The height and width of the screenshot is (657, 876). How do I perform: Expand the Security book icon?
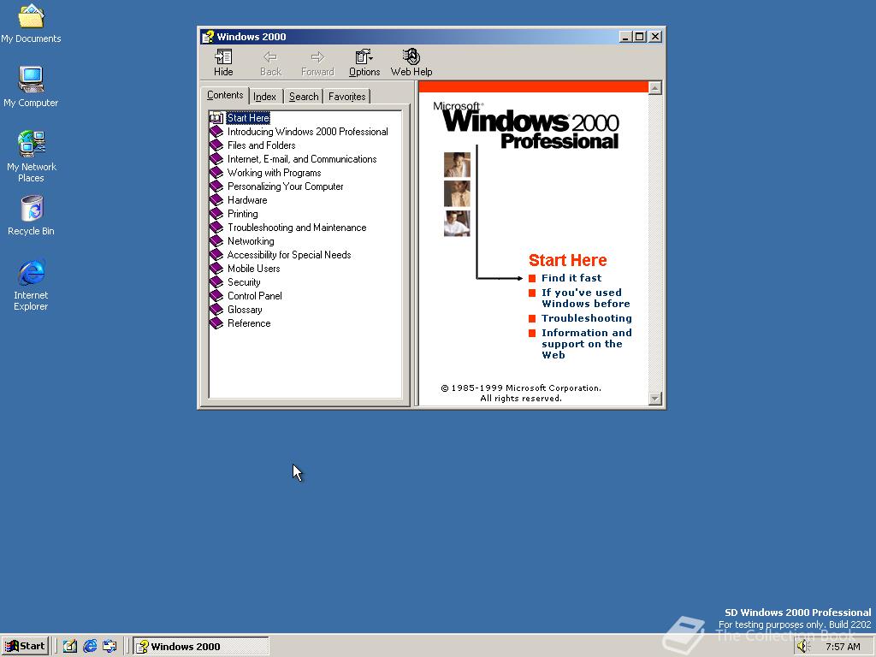click(x=216, y=282)
